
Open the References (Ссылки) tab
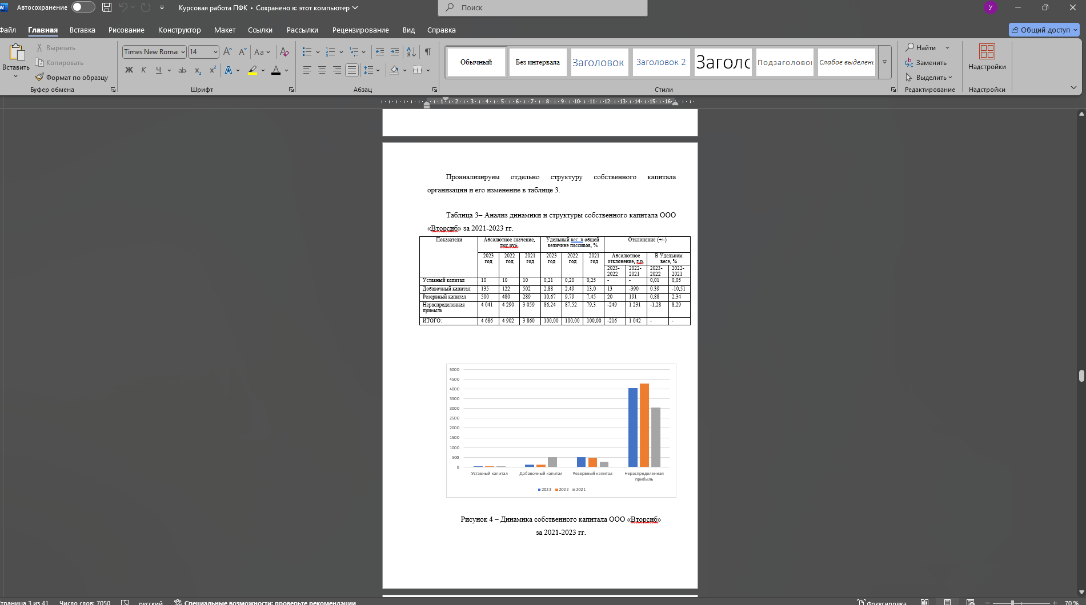click(x=260, y=30)
